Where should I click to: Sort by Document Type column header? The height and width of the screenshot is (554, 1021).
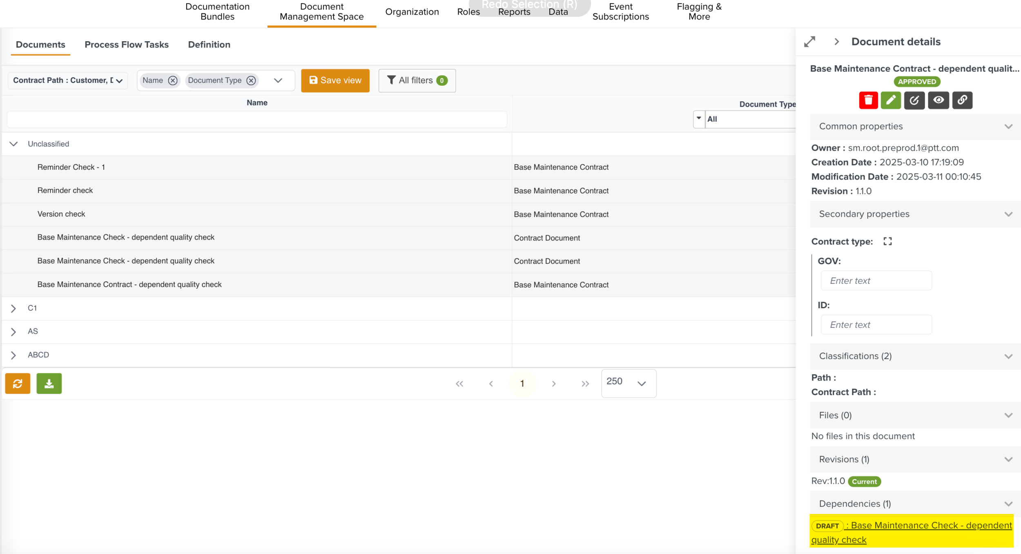coord(767,104)
